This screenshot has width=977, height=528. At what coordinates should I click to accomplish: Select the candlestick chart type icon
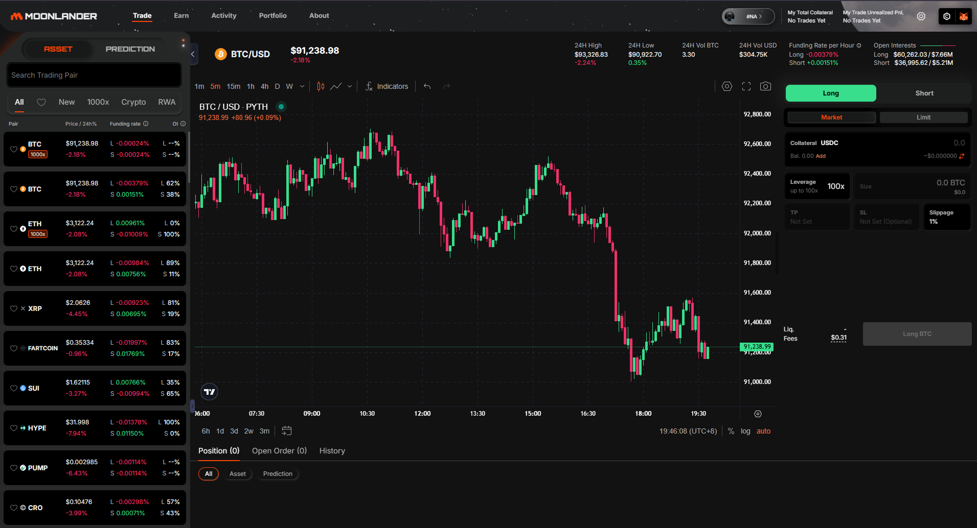pyautogui.click(x=321, y=86)
